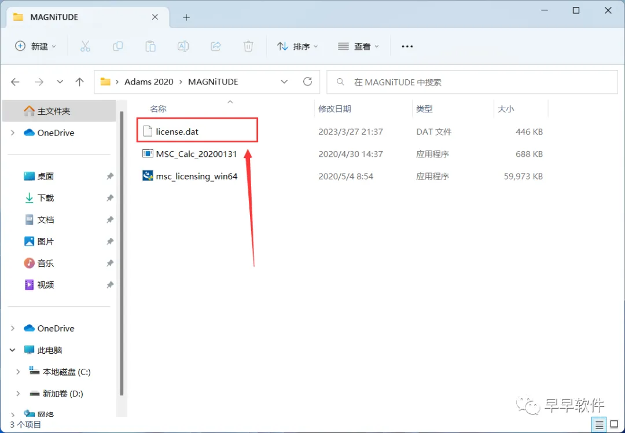Open the three-dot more options menu
Screen dimensions: 625x433
click(x=407, y=46)
